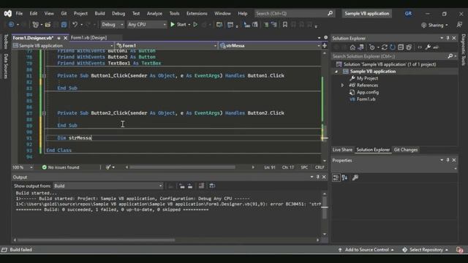Open the 100 % zoom dropdown

coord(23,167)
